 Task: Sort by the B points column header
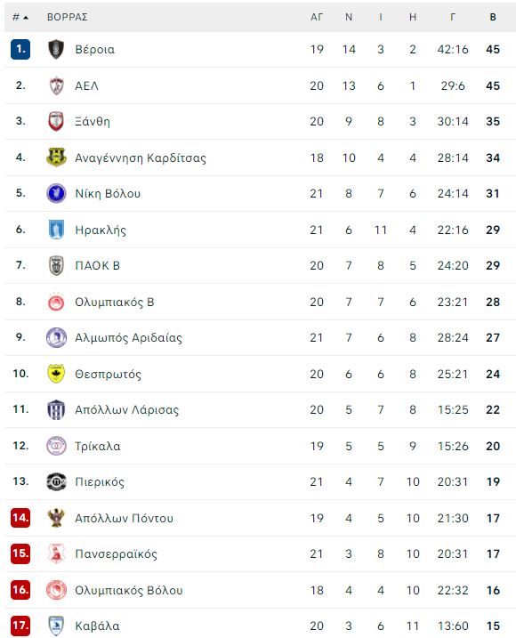click(493, 17)
